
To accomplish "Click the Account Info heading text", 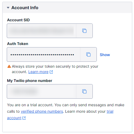I will click(x=25, y=8).
